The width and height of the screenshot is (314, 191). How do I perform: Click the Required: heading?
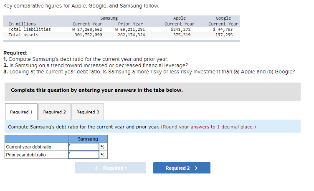point(15,53)
